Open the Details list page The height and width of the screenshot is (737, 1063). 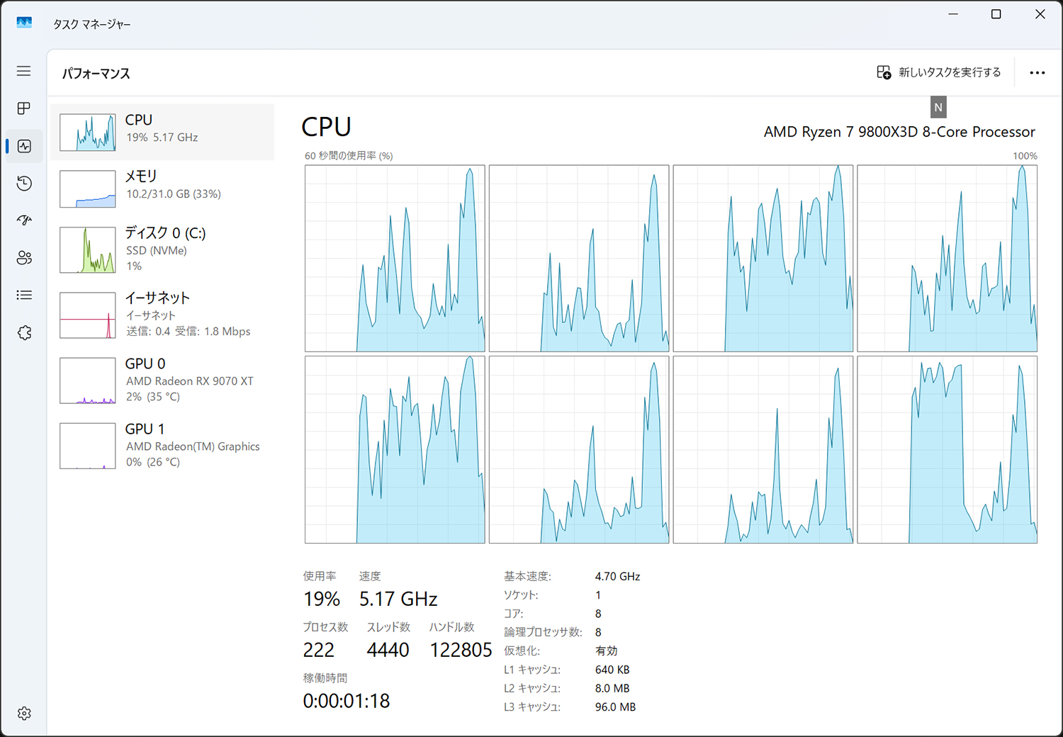point(24,295)
